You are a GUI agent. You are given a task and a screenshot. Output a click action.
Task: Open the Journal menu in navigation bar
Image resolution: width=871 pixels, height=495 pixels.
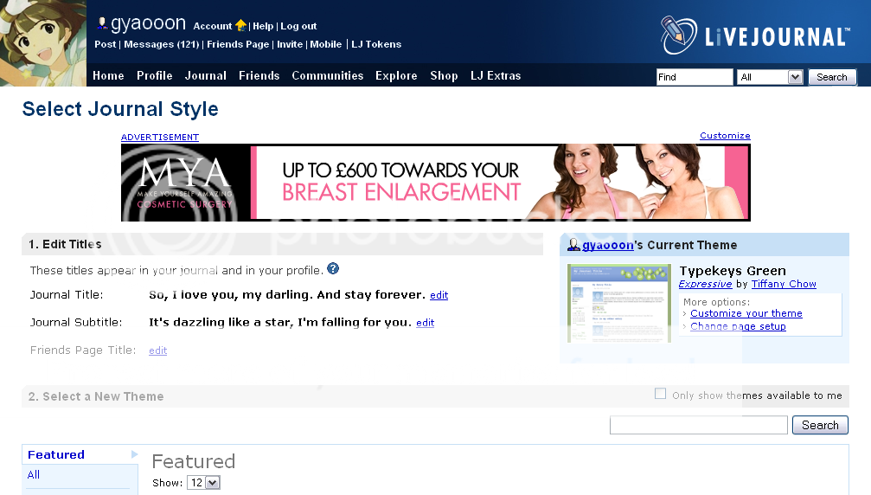click(x=205, y=75)
